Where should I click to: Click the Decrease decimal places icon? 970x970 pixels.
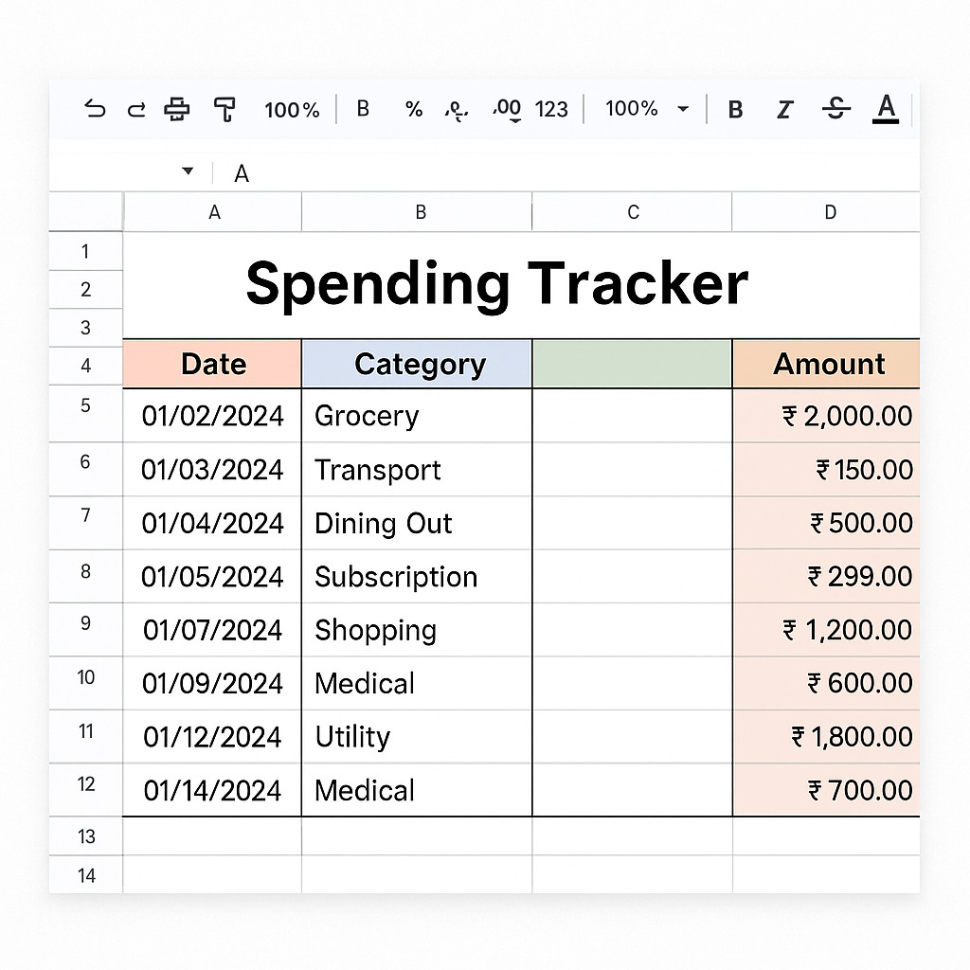[457, 111]
